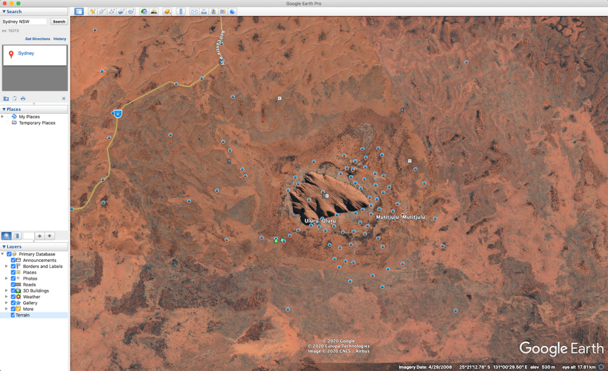
Task: Expand the Gallery layer node
Action: pos(6,303)
